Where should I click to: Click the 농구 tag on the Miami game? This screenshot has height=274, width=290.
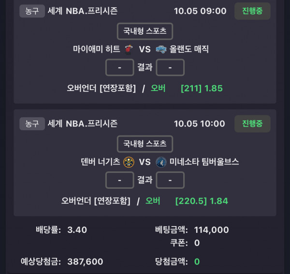pos(32,11)
